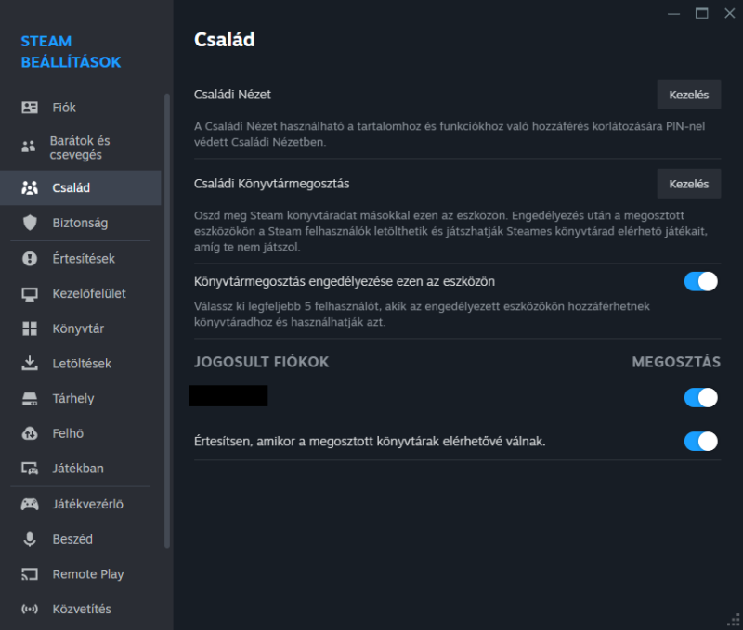Click the Fiók account card icon
This screenshot has width=743, height=630.
coord(30,108)
